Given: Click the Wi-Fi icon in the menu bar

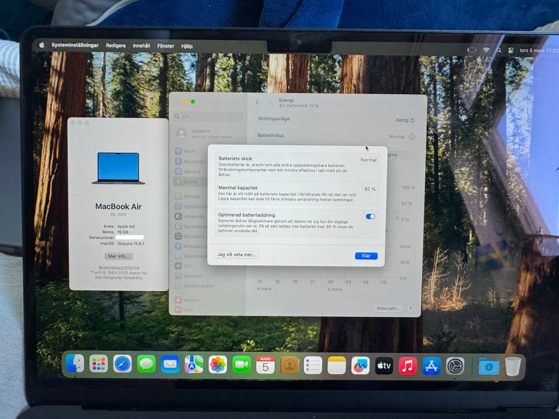Looking at the screenshot, I should pyautogui.click(x=486, y=50).
